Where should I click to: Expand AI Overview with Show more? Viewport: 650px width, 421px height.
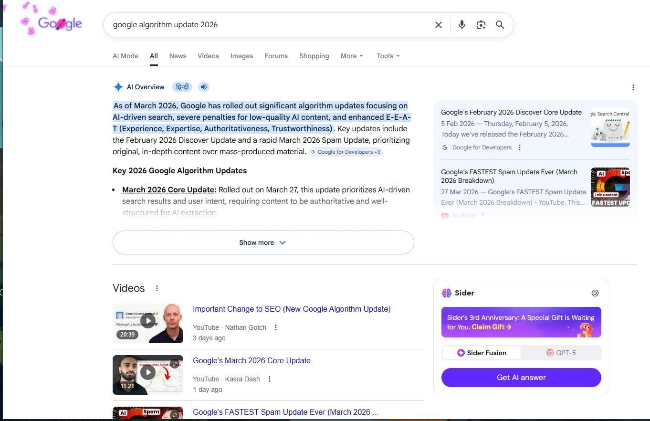click(x=263, y=242)
